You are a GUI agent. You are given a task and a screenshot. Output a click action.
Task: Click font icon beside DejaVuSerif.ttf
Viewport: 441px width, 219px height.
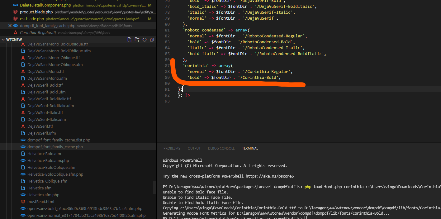point(23,126)
